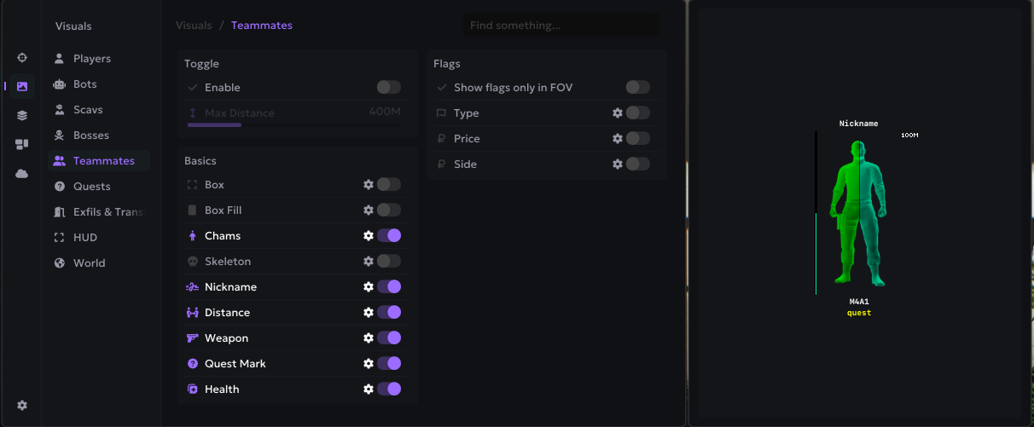This screenshot has width=1034, height=427.
Task: Click gear icon next to Price flag
Action: click(618, 139)
